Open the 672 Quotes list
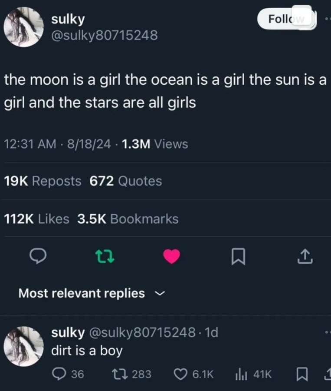Screen dimensions: 331x391 click(x=126, y=182)
